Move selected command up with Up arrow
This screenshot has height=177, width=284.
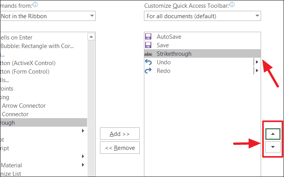273,134
